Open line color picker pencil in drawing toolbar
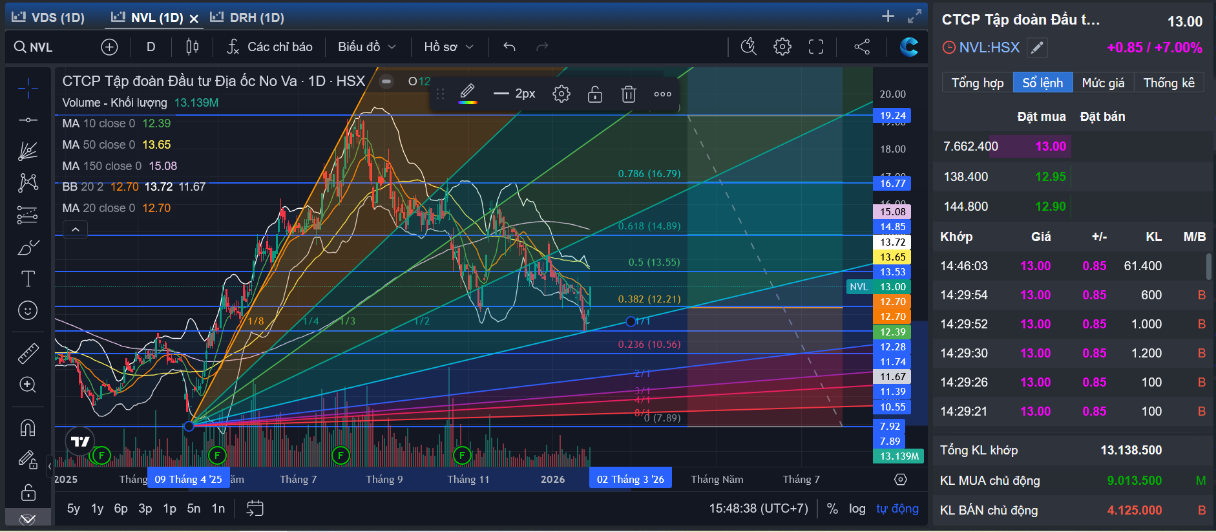This screenshot has width=1216, height=532. [468, 94]
